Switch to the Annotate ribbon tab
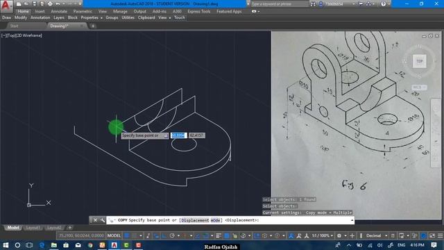The height and width of the screenshot is (250, 444). [59, 11]
